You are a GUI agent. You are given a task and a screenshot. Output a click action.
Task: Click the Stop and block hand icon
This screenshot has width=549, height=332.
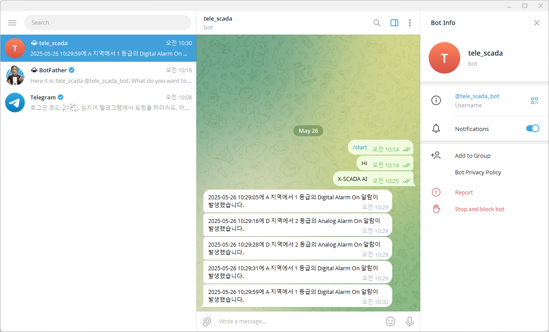click(x=436, y=209)
